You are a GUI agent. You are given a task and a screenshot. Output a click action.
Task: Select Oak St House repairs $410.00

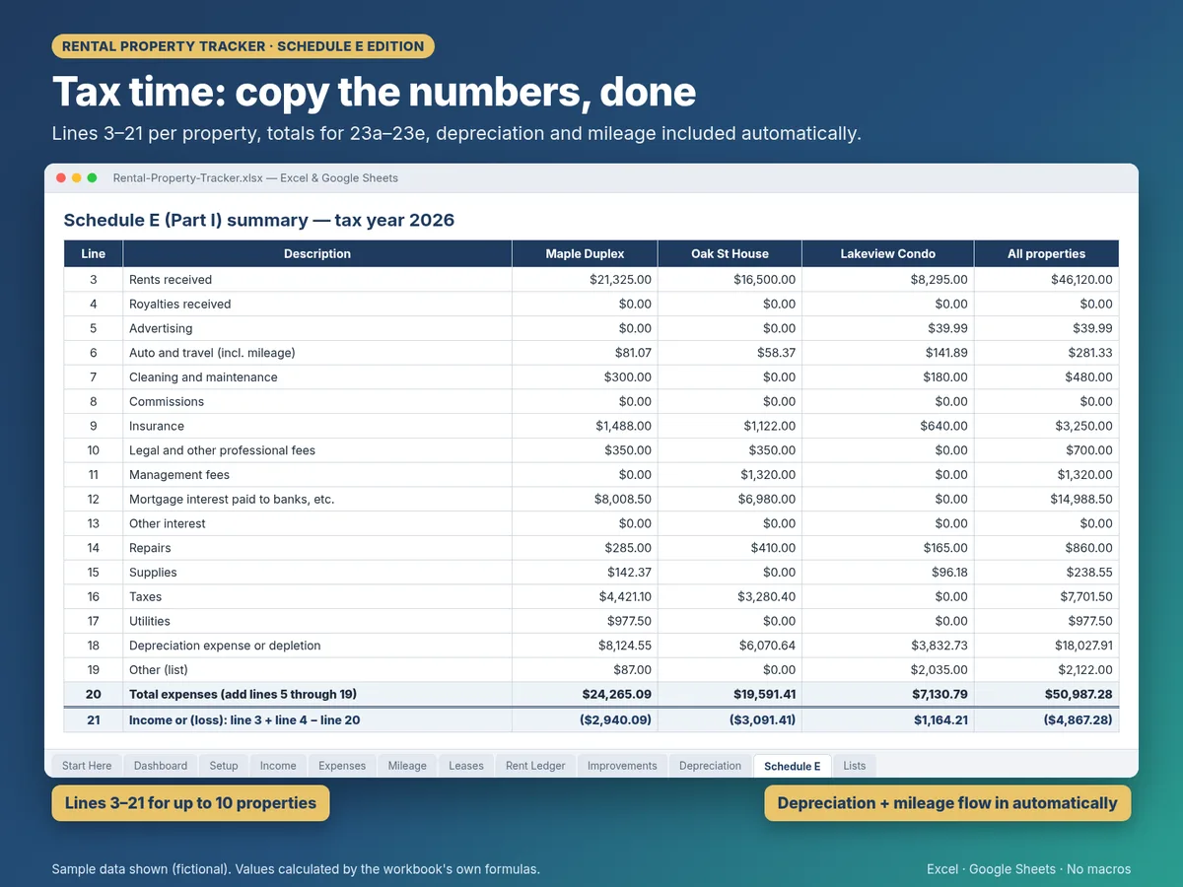pos(730,548)
